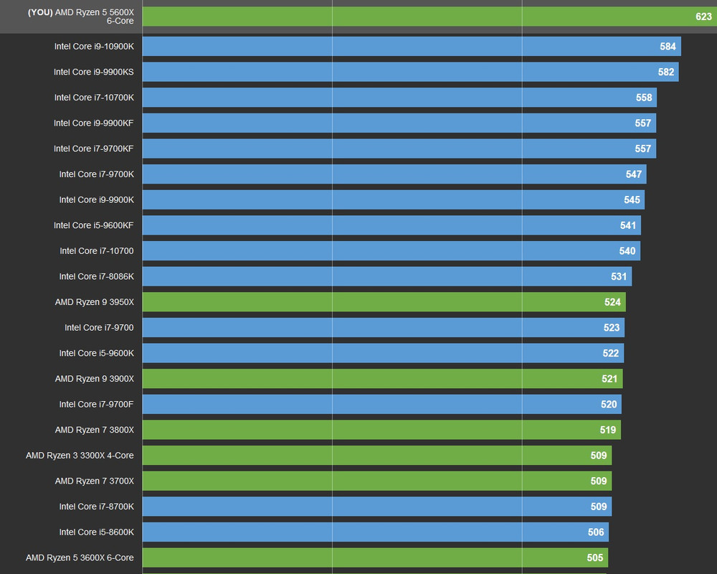Click the 509 score on Ryzen 7 3700X bar
The height and width of the screenshot is (574, 717).
[599, 481]
